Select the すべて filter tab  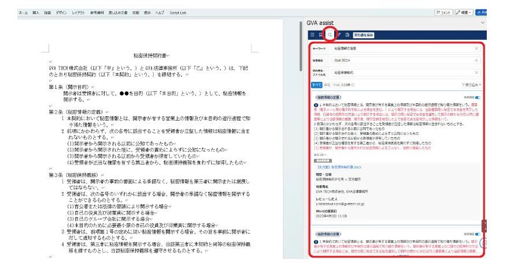click(x=317, y=85)
